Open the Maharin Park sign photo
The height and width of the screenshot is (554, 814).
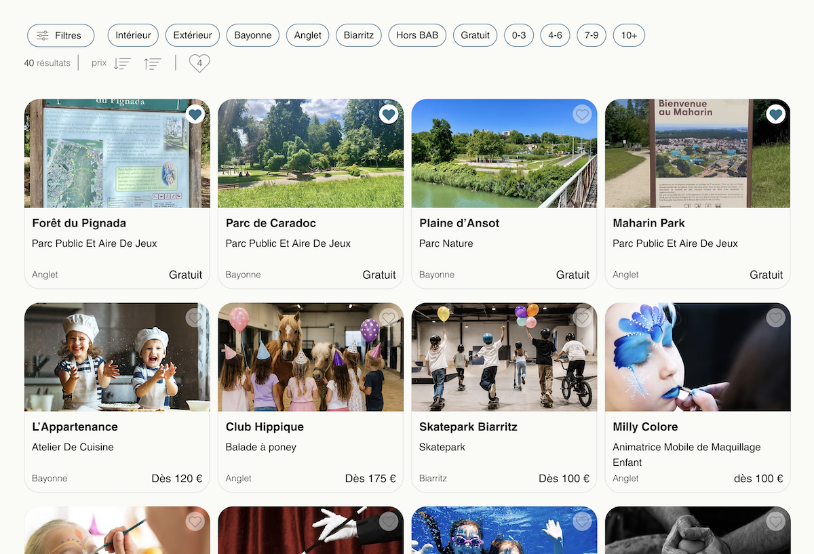(697, 153)
